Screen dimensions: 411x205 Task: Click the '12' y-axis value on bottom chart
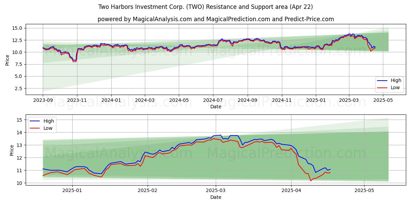(x=19, y=158)
